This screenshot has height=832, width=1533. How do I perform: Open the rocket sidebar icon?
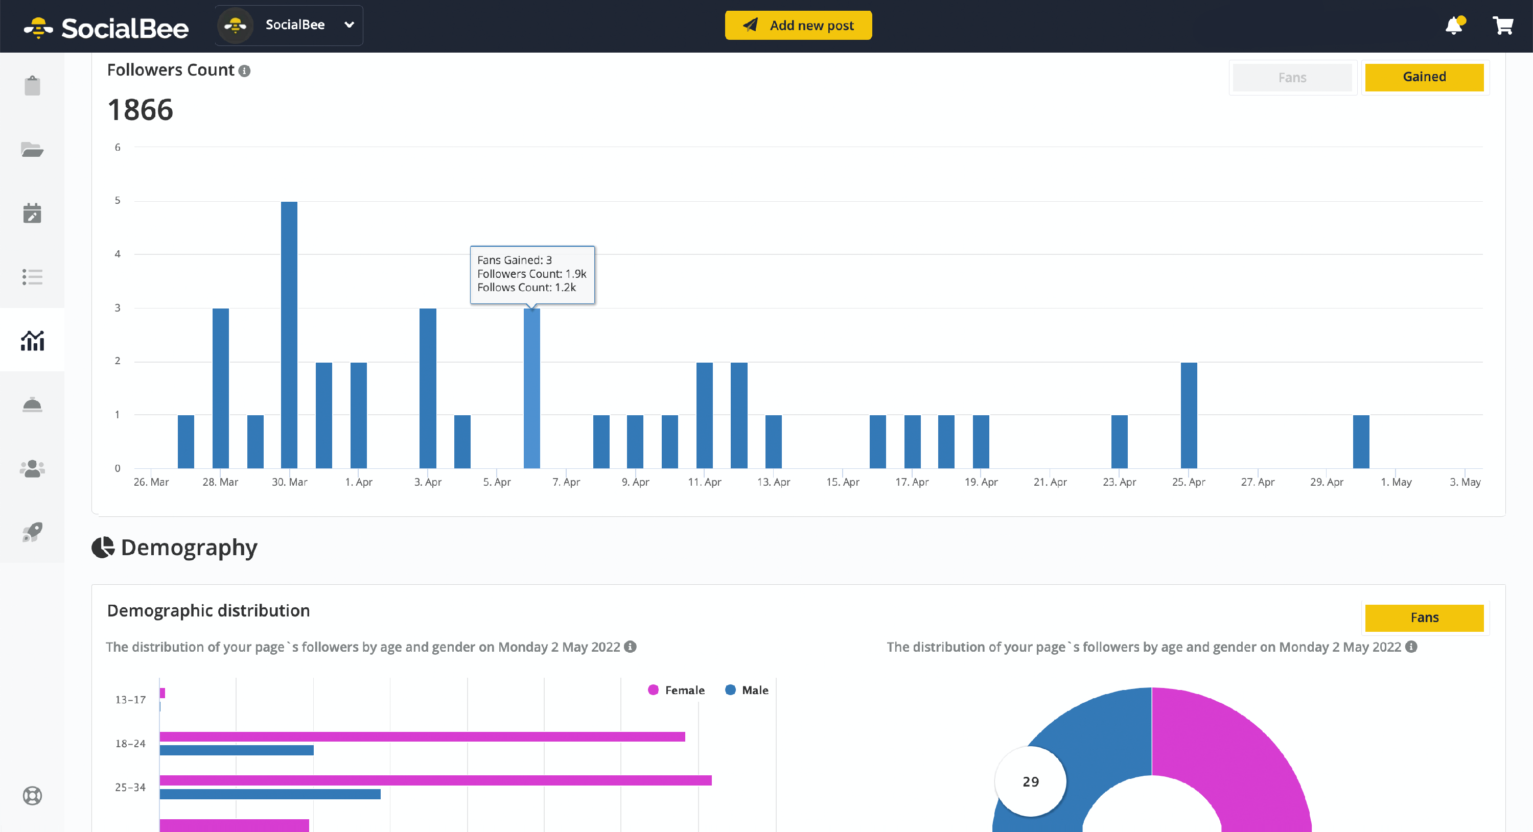coord(32,532)
